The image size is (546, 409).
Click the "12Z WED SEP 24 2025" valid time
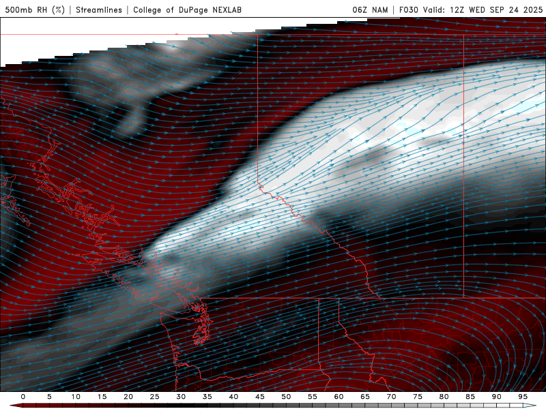(x=496, y=10)
